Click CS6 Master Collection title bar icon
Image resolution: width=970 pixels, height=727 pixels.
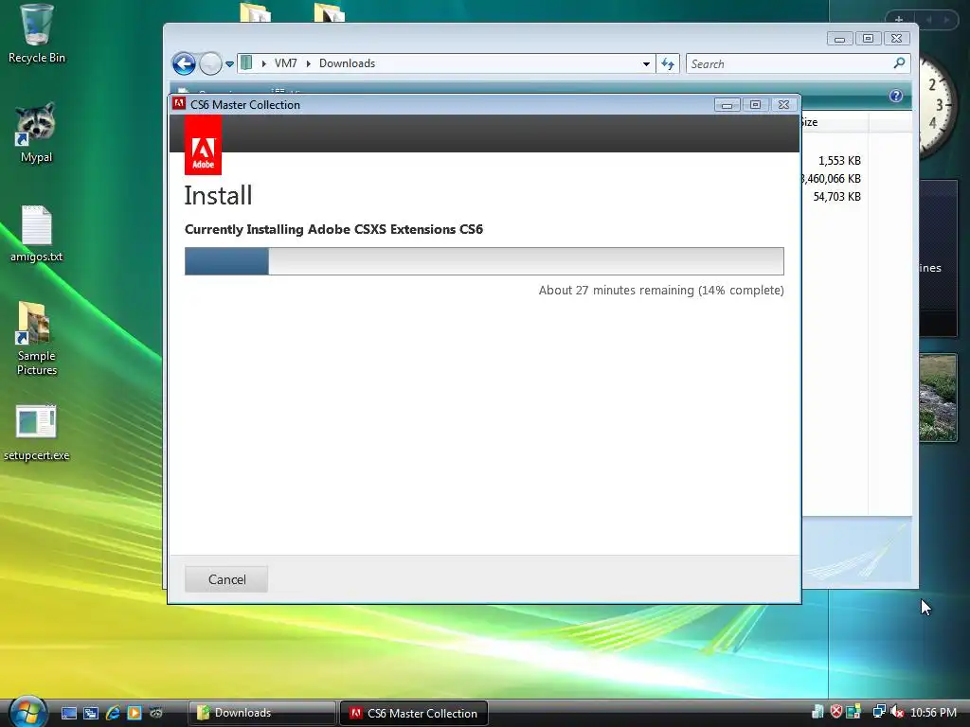coord(179,104)
